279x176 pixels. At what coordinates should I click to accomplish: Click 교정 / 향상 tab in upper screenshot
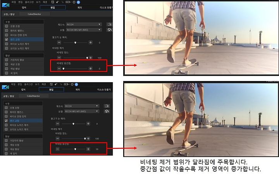click(9, 14)
